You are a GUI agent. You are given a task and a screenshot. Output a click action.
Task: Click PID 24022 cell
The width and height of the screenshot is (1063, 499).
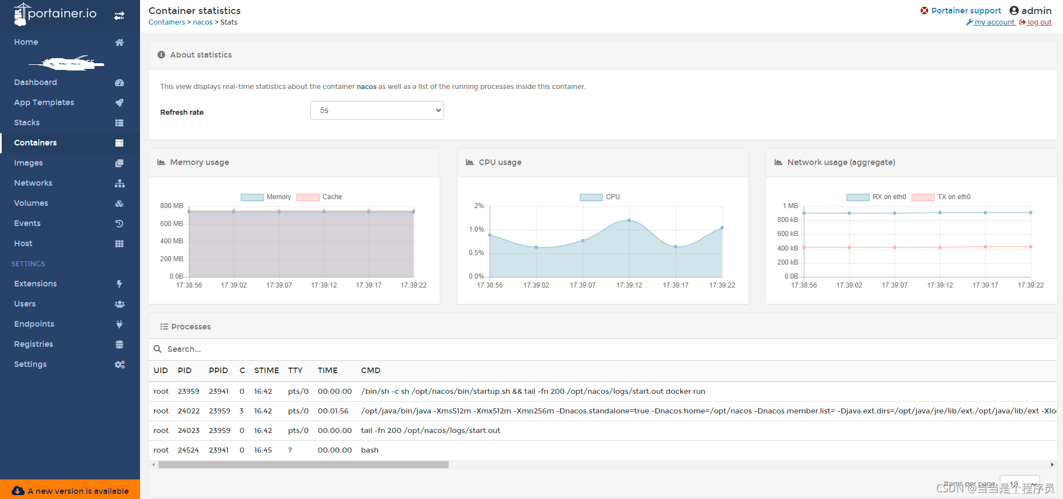(x=189, y=411)
